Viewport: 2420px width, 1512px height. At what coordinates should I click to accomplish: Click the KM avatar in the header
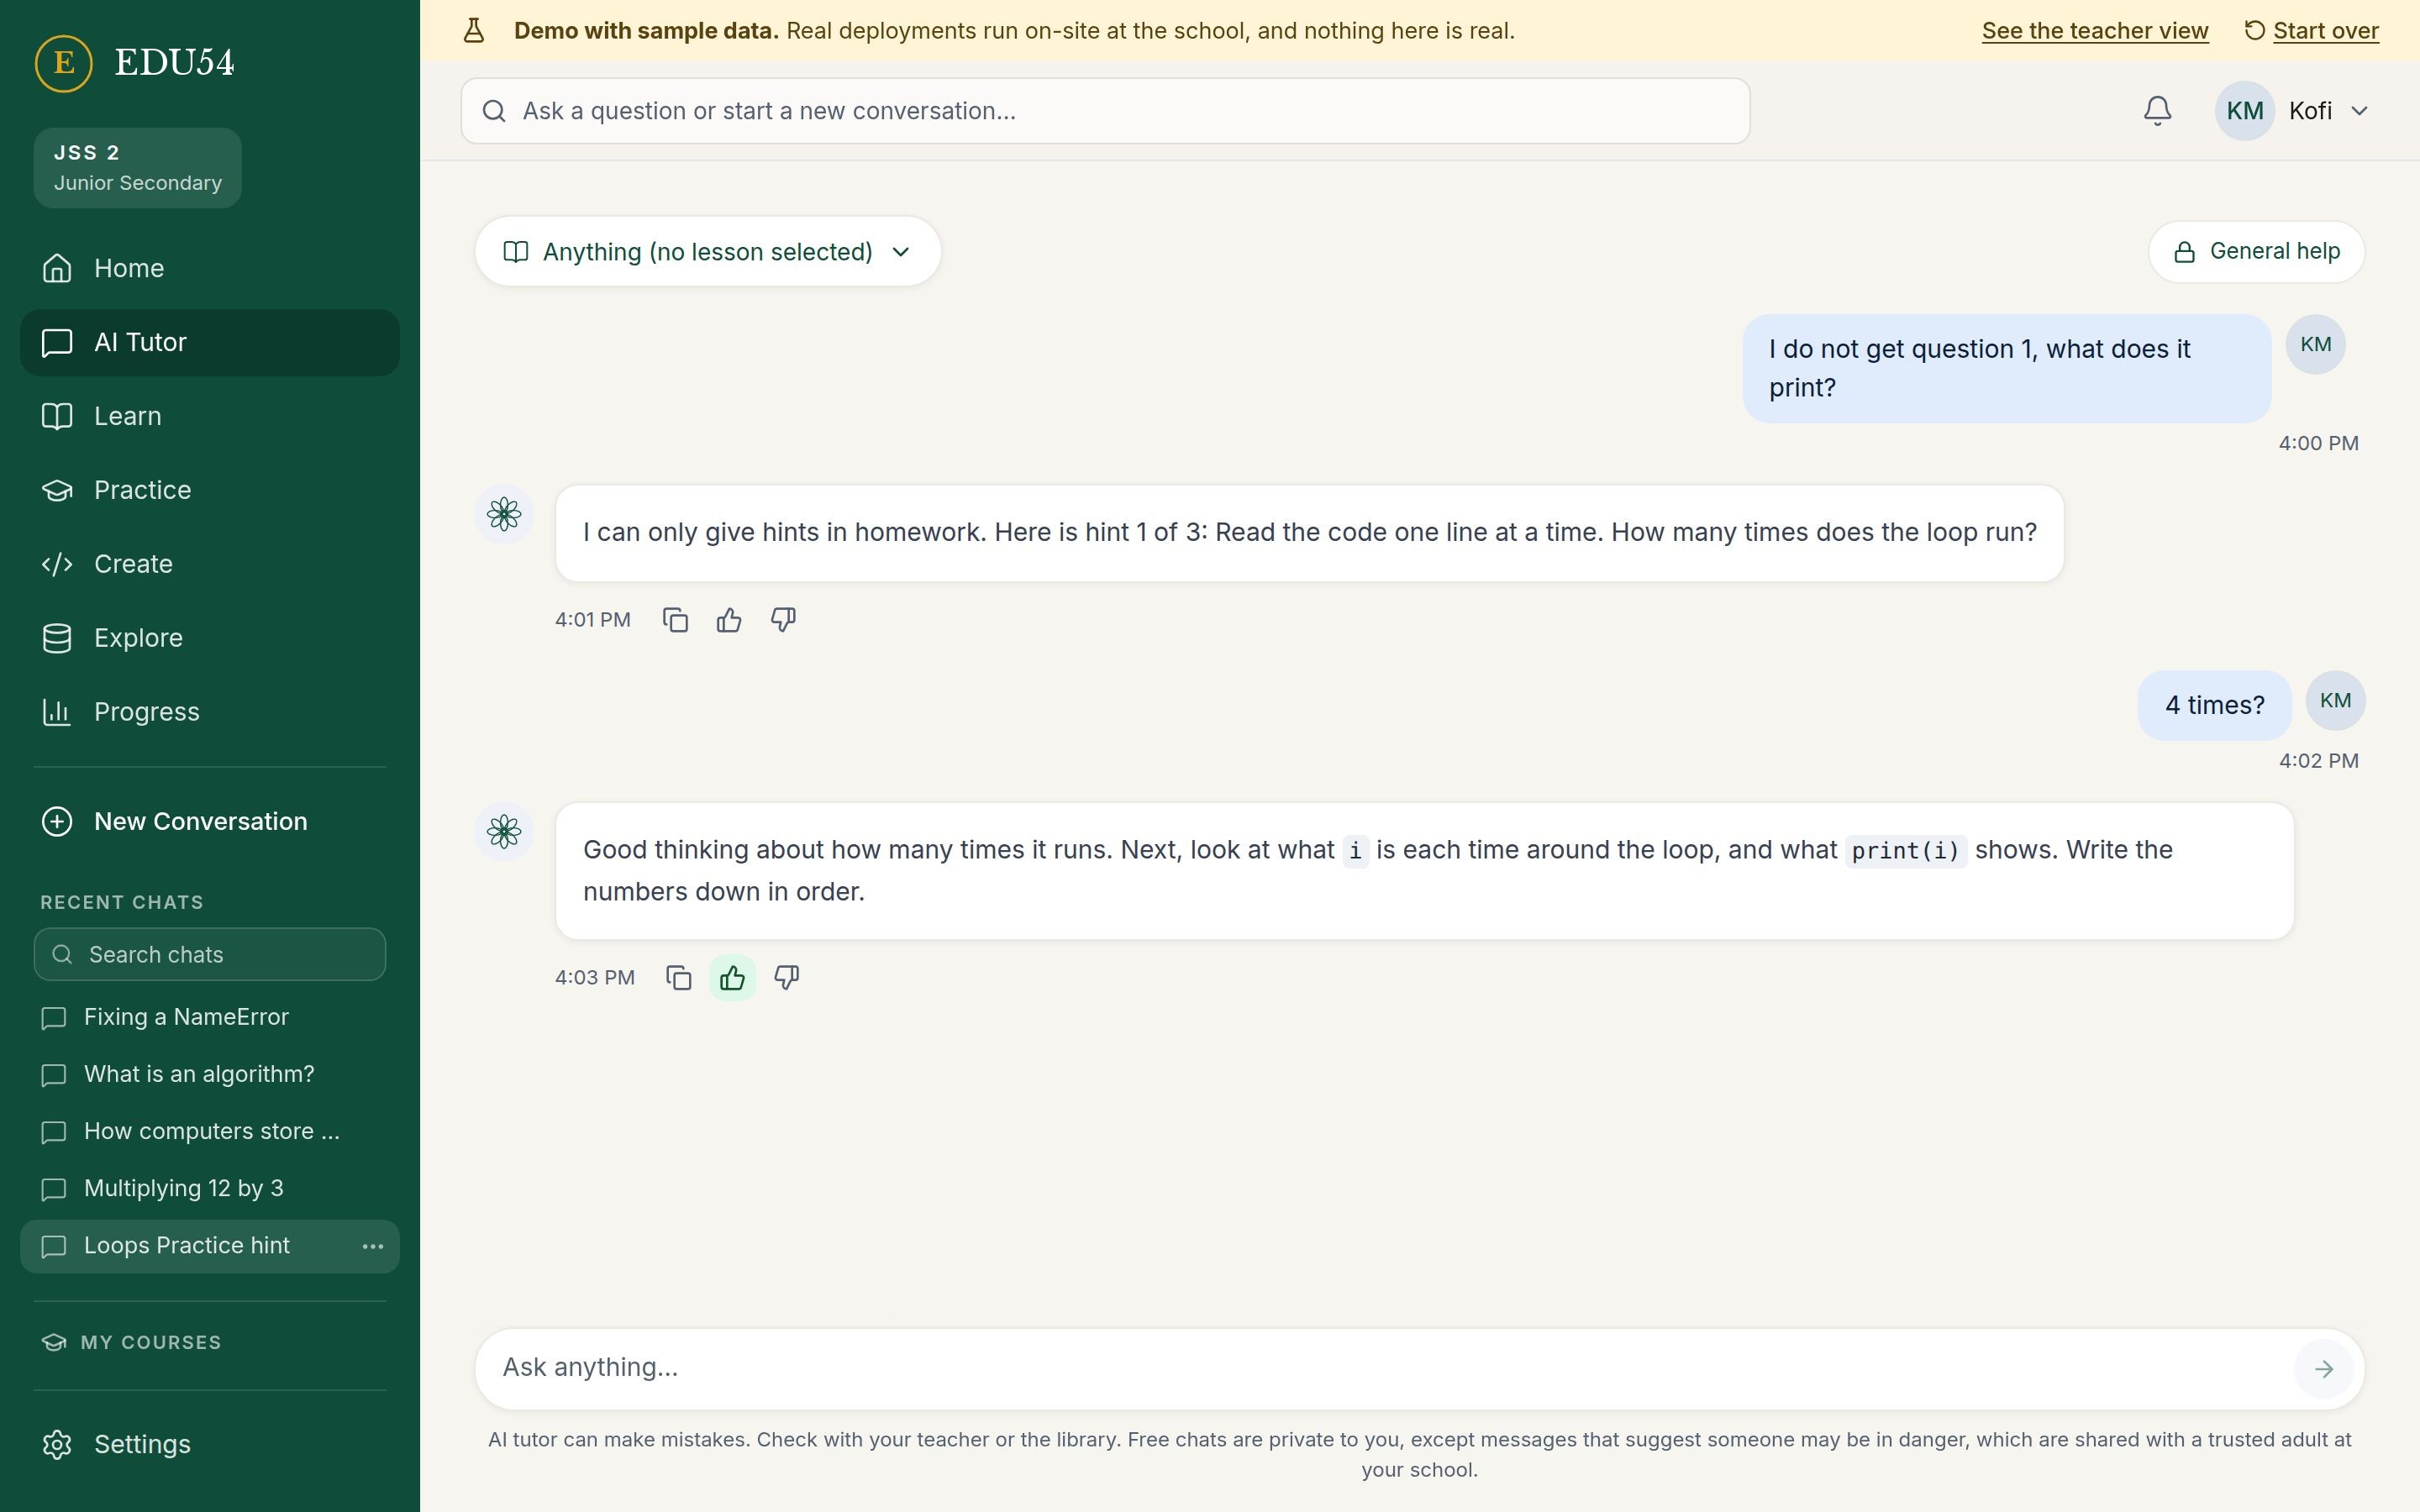pyautogui.click(x=2244, y=111)
